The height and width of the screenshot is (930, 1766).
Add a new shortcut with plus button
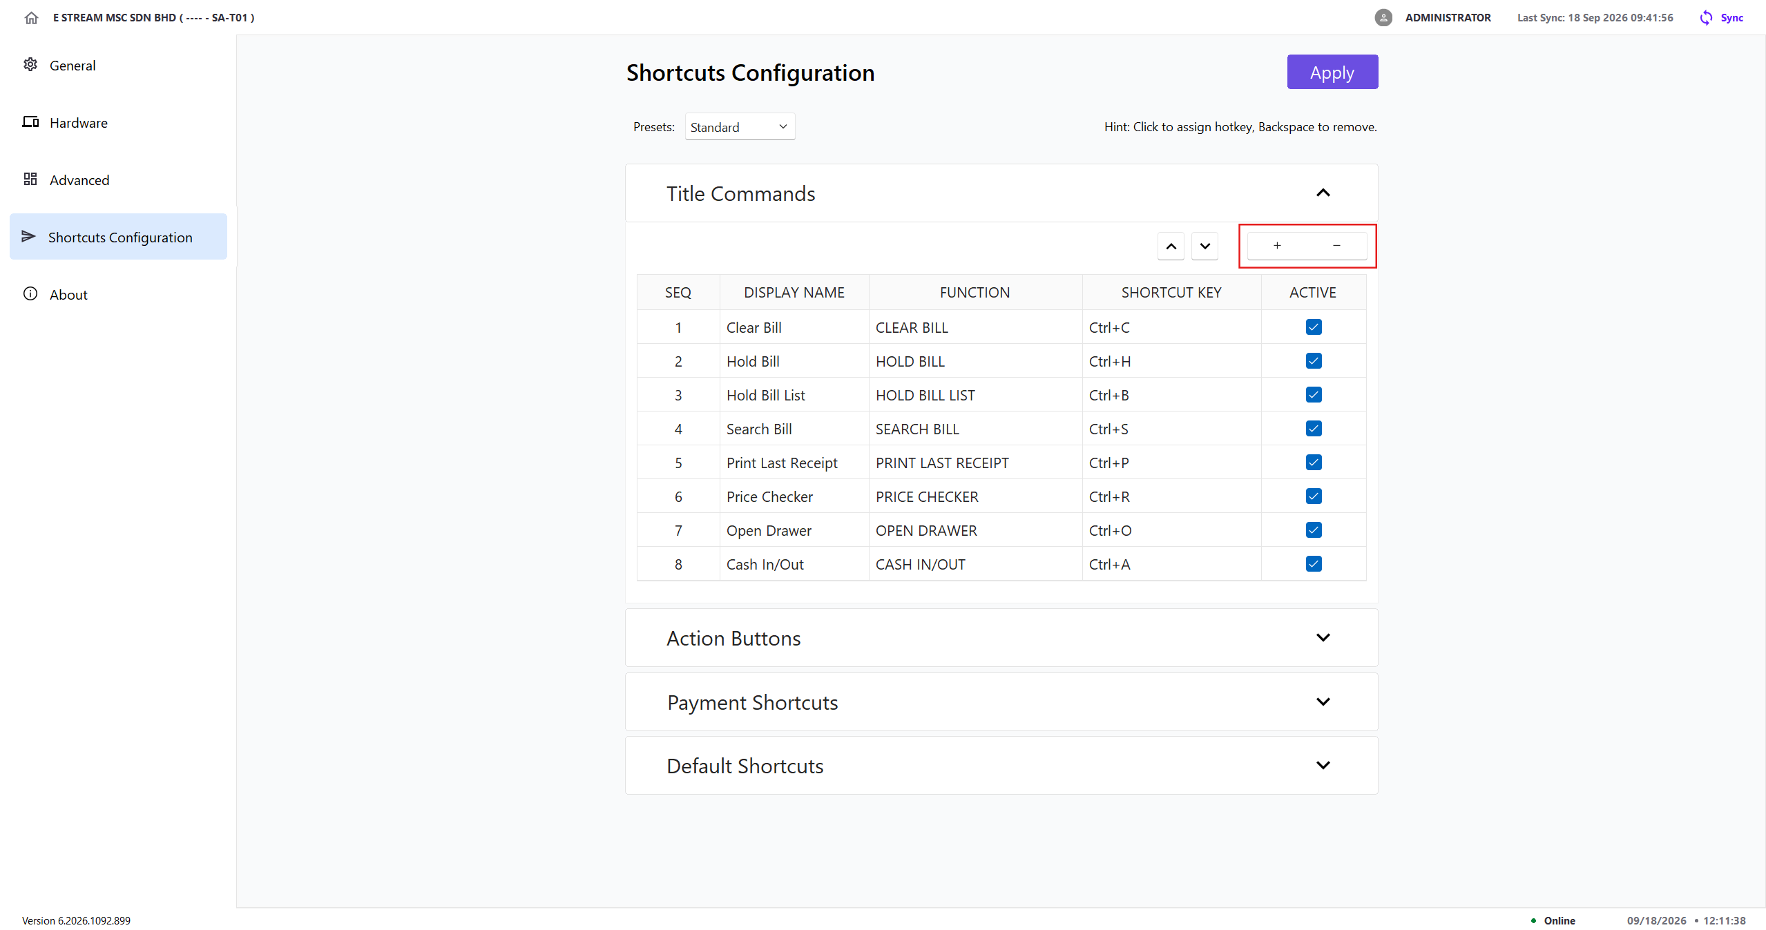[x=1277, y=246]
